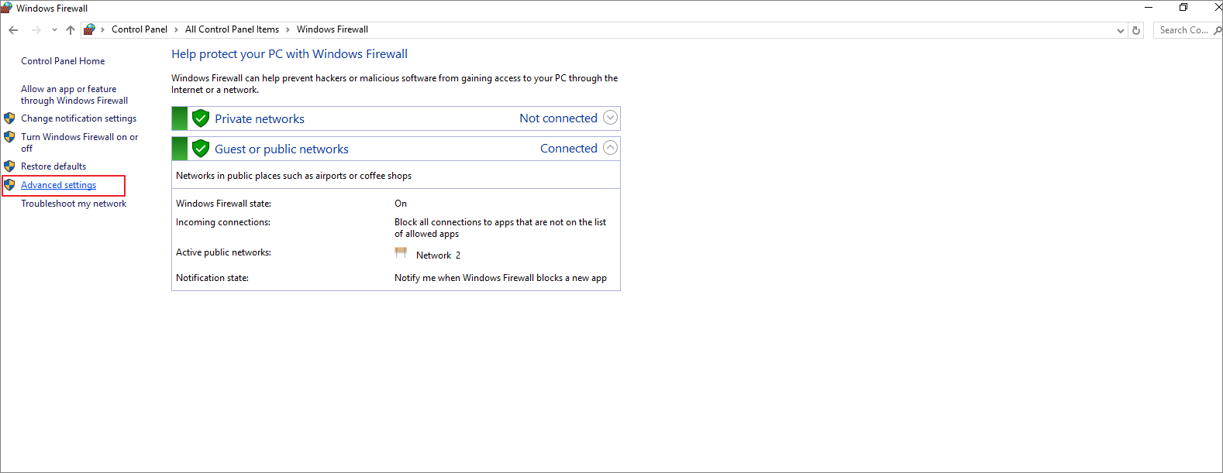Open the recent locations dropdown arrow

54,30
